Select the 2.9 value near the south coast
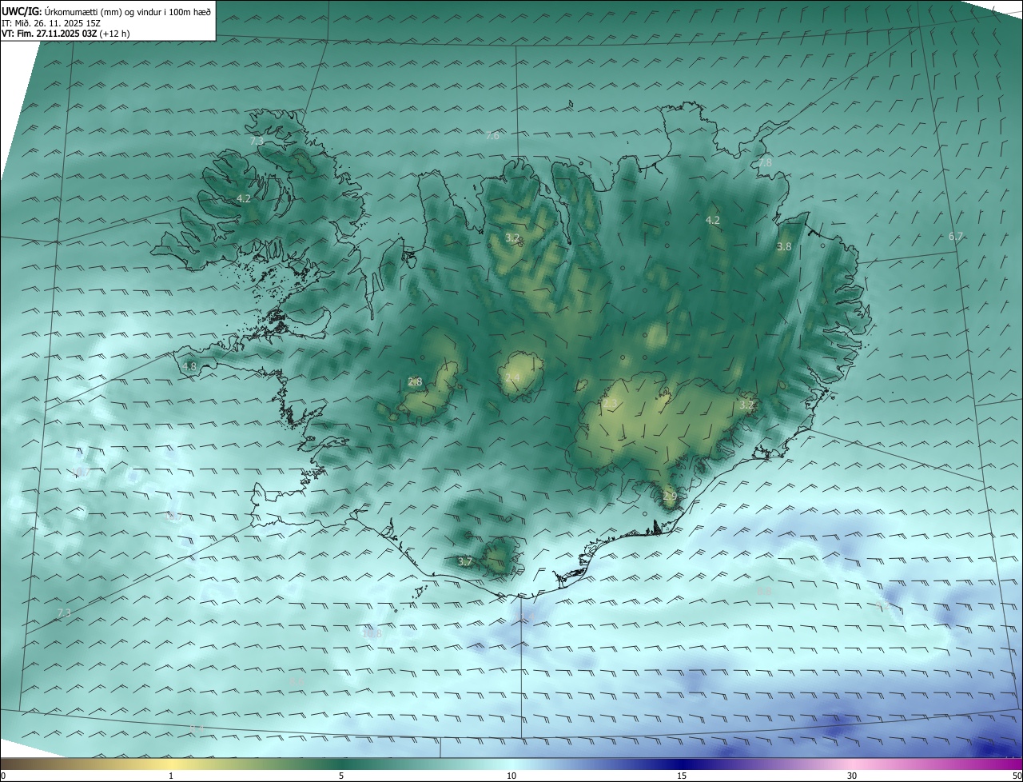 click(670, 497)
